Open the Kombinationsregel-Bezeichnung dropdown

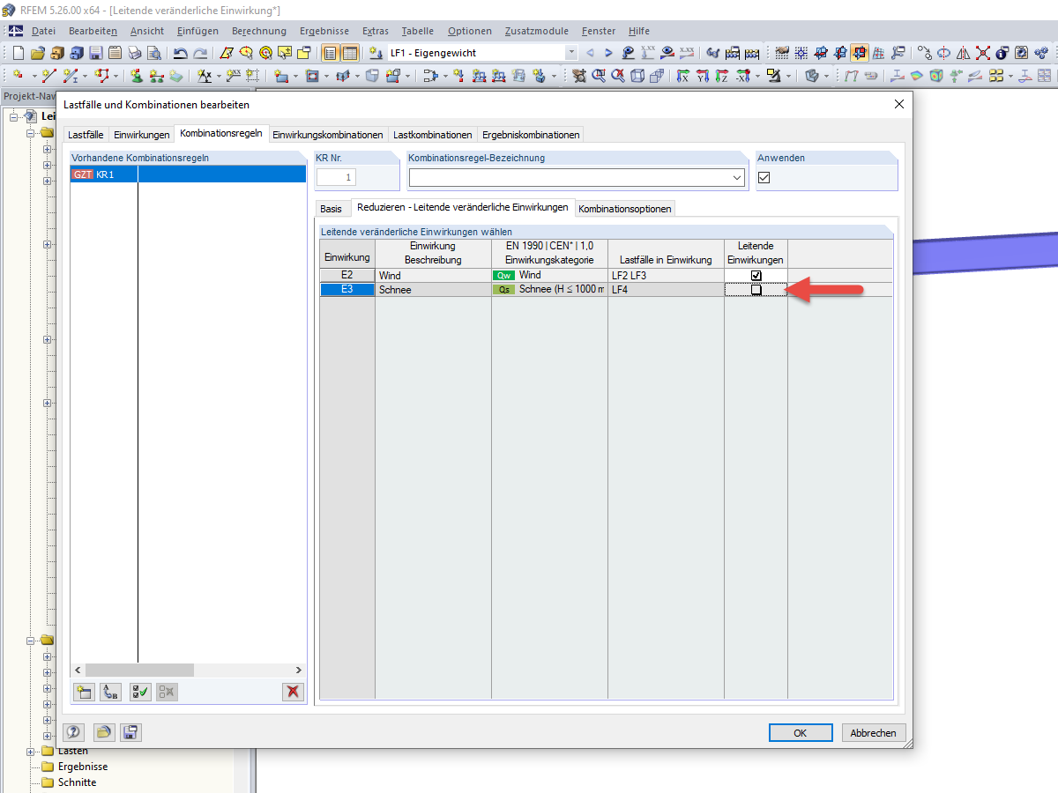tap(735, 177)
